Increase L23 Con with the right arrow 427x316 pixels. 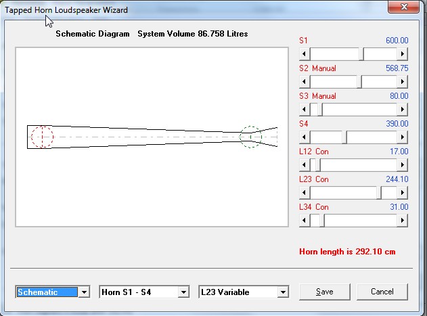(x=402, y=193)
